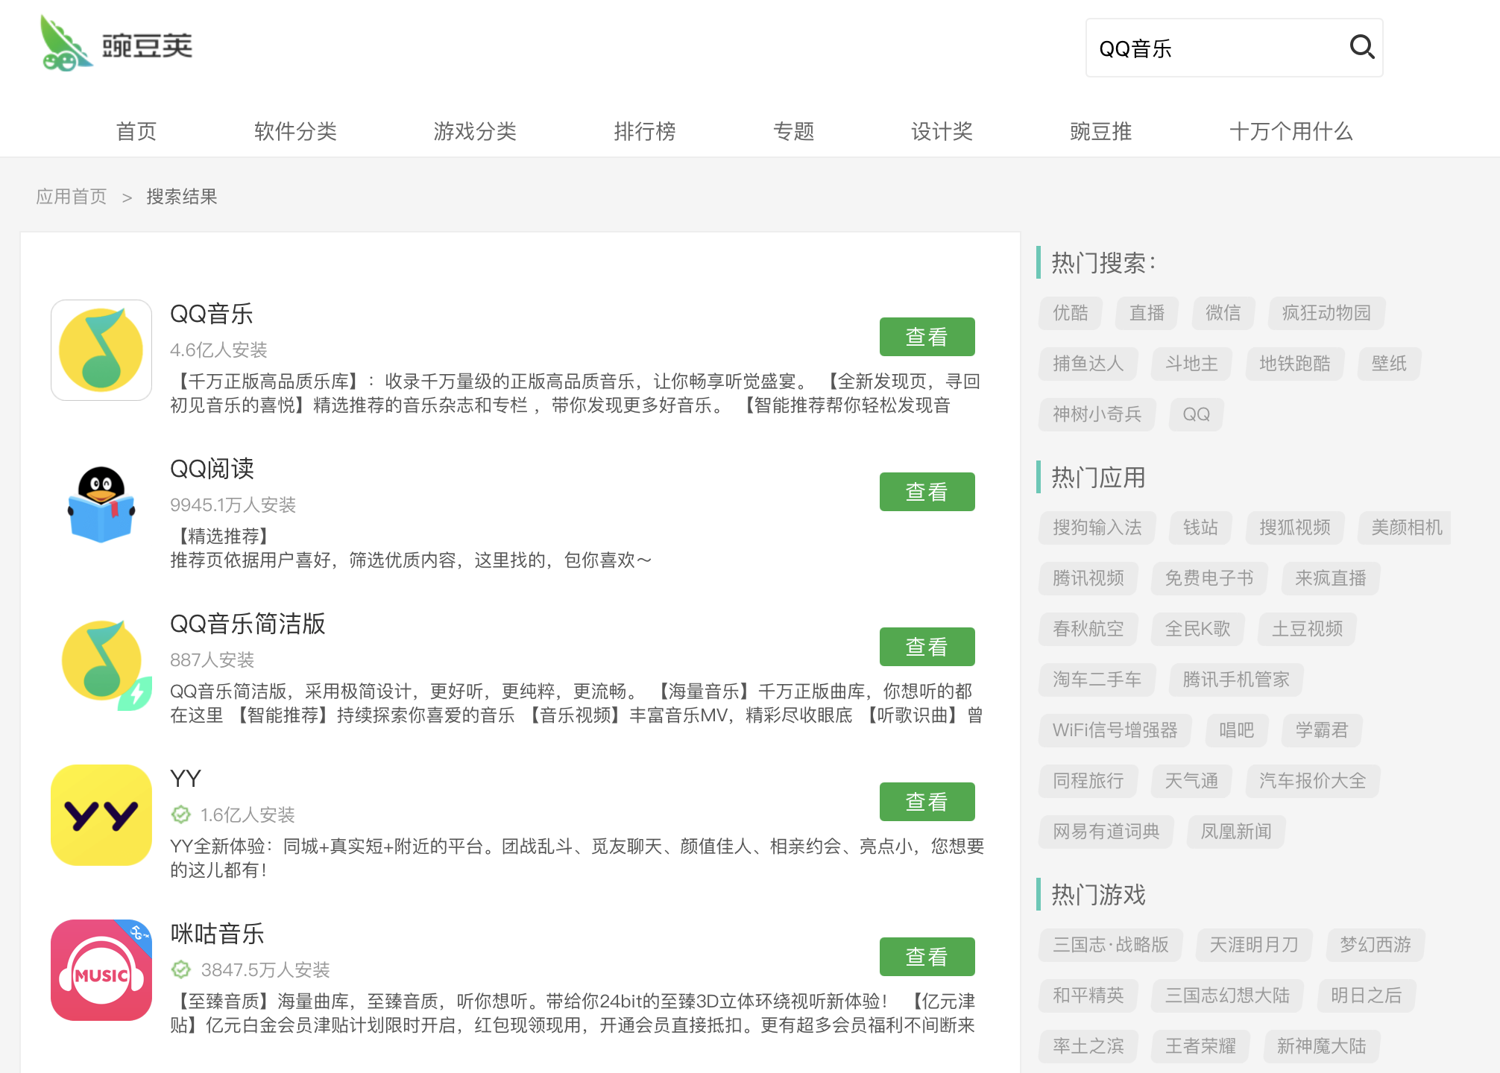Click the verified badge beside YY installs
Viewport: 1500px width, 1073px height.
[180, 814]
